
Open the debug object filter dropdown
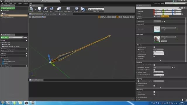(96, 9)
